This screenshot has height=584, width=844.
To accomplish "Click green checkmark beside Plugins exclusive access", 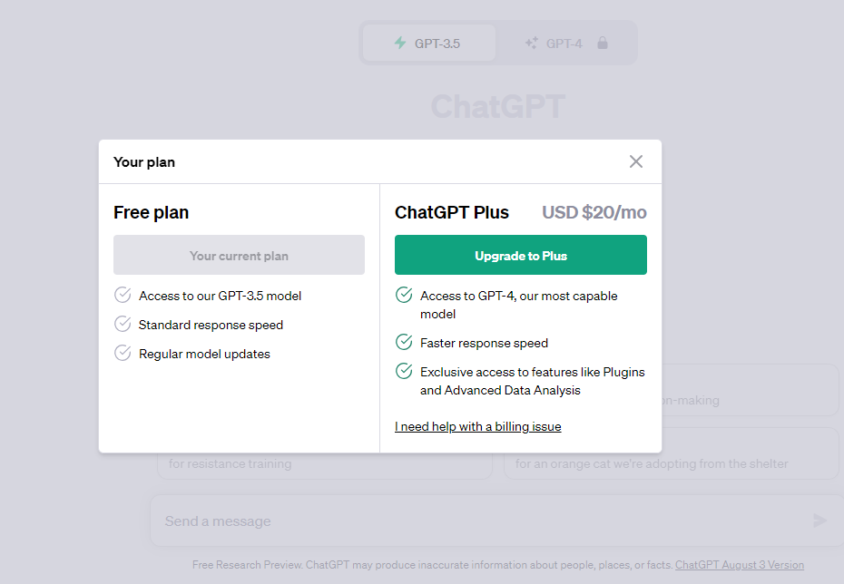I will [x=404, y=371].
